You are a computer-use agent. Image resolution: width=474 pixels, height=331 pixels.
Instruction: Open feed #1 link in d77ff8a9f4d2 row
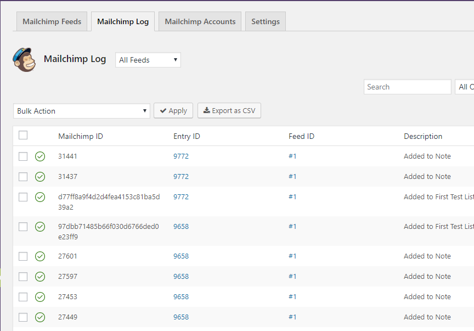tap(292, 197)
